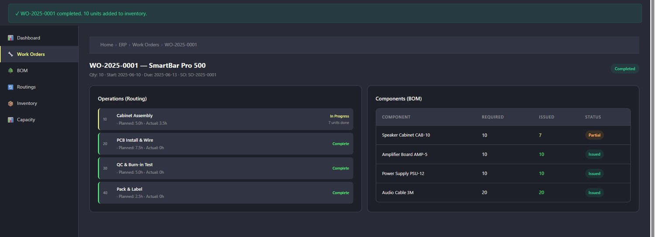Click the Power Supply PSU-12 cell

pos(403,173)
